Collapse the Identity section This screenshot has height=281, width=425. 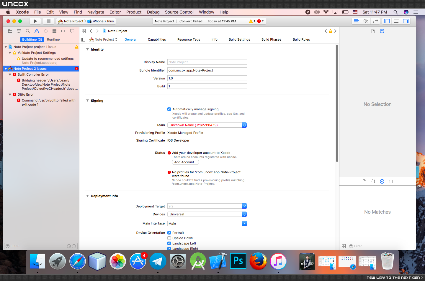tap(87, 49)
